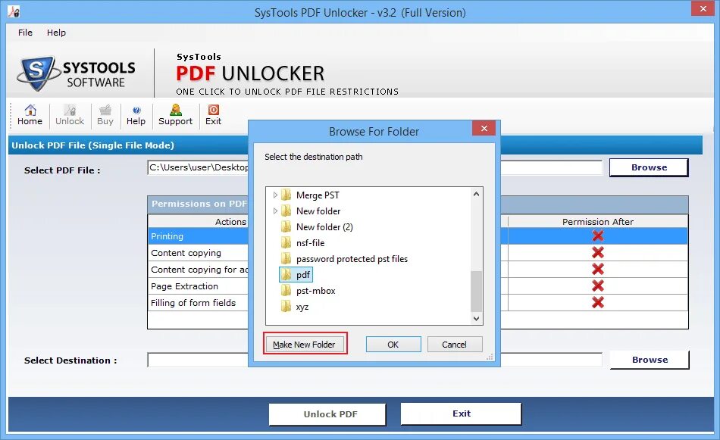Open Help from the toolbar
Image resolution: width=720 pixels, height=440 pixels.
point(136,115)
